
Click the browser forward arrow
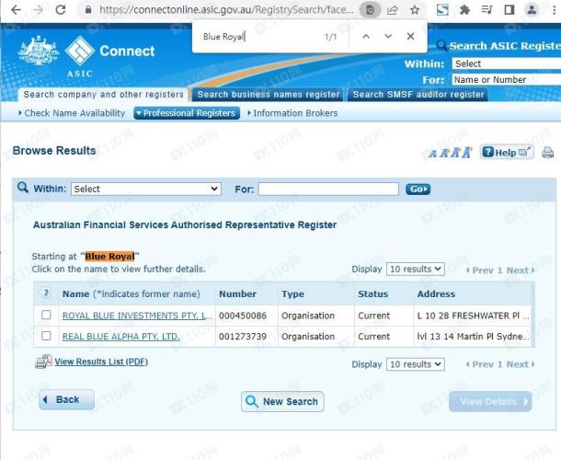coord(38,10)
